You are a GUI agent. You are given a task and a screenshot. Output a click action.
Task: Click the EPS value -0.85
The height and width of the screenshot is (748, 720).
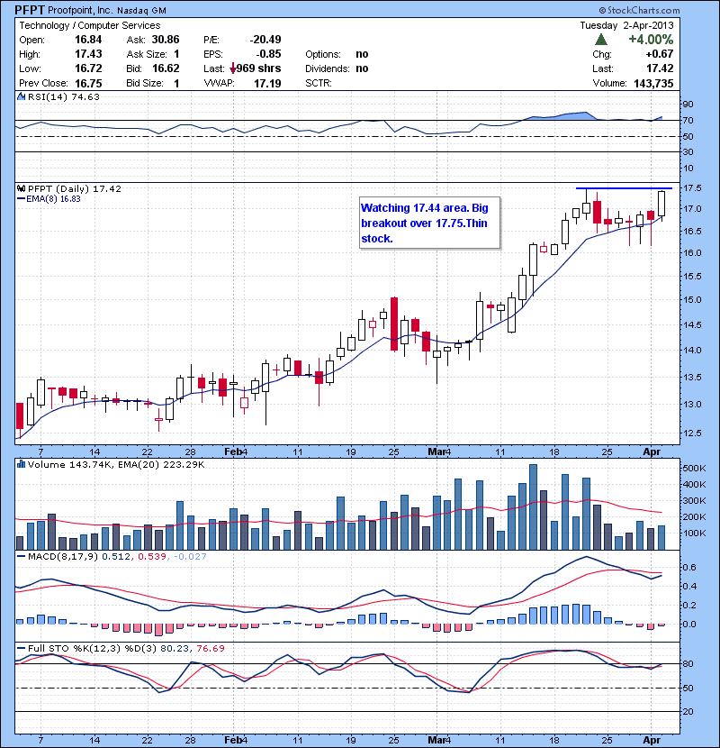267,54
